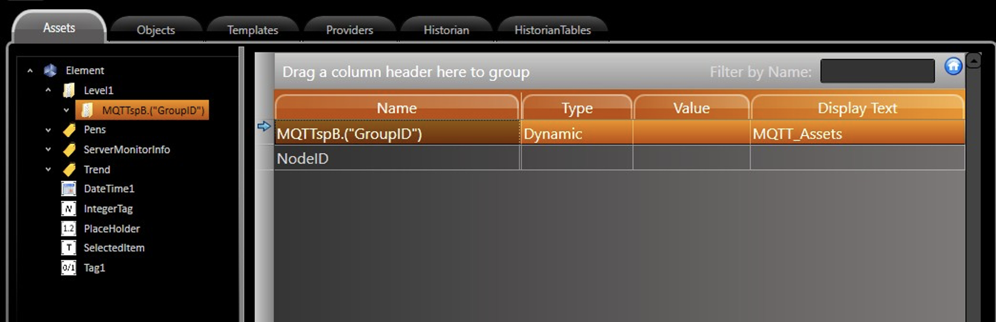Click the PlaceHolder decimal type icon
Viewport: 996px width, 322px height.
click(69, 229)
